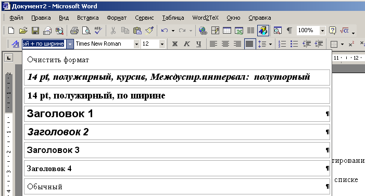Open the Таблица menu
Image resolution: width=365 pixels, height=196 pixels.
[173, 18]
